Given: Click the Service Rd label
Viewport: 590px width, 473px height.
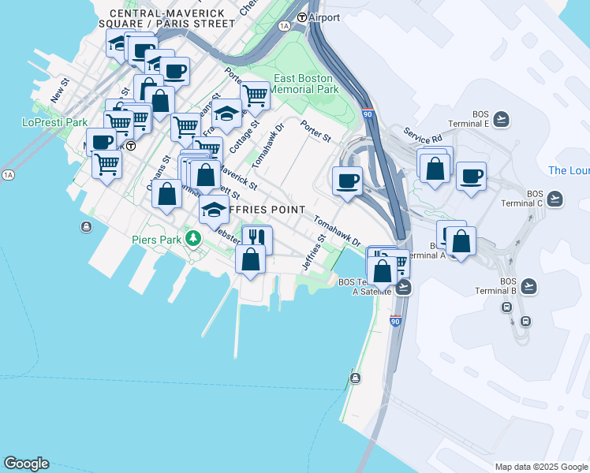Looking at the screenshot, I should pyautogui.click(x=423, y=136).
